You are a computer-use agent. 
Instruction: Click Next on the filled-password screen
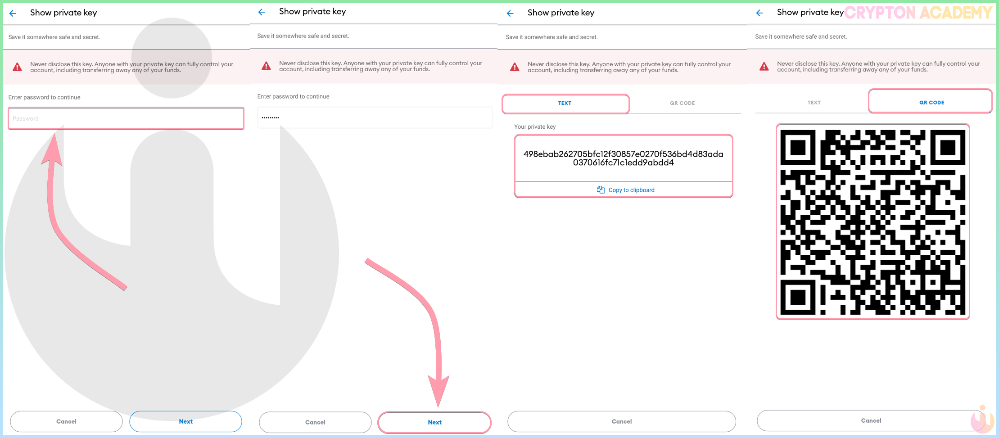tap(434, 422)
